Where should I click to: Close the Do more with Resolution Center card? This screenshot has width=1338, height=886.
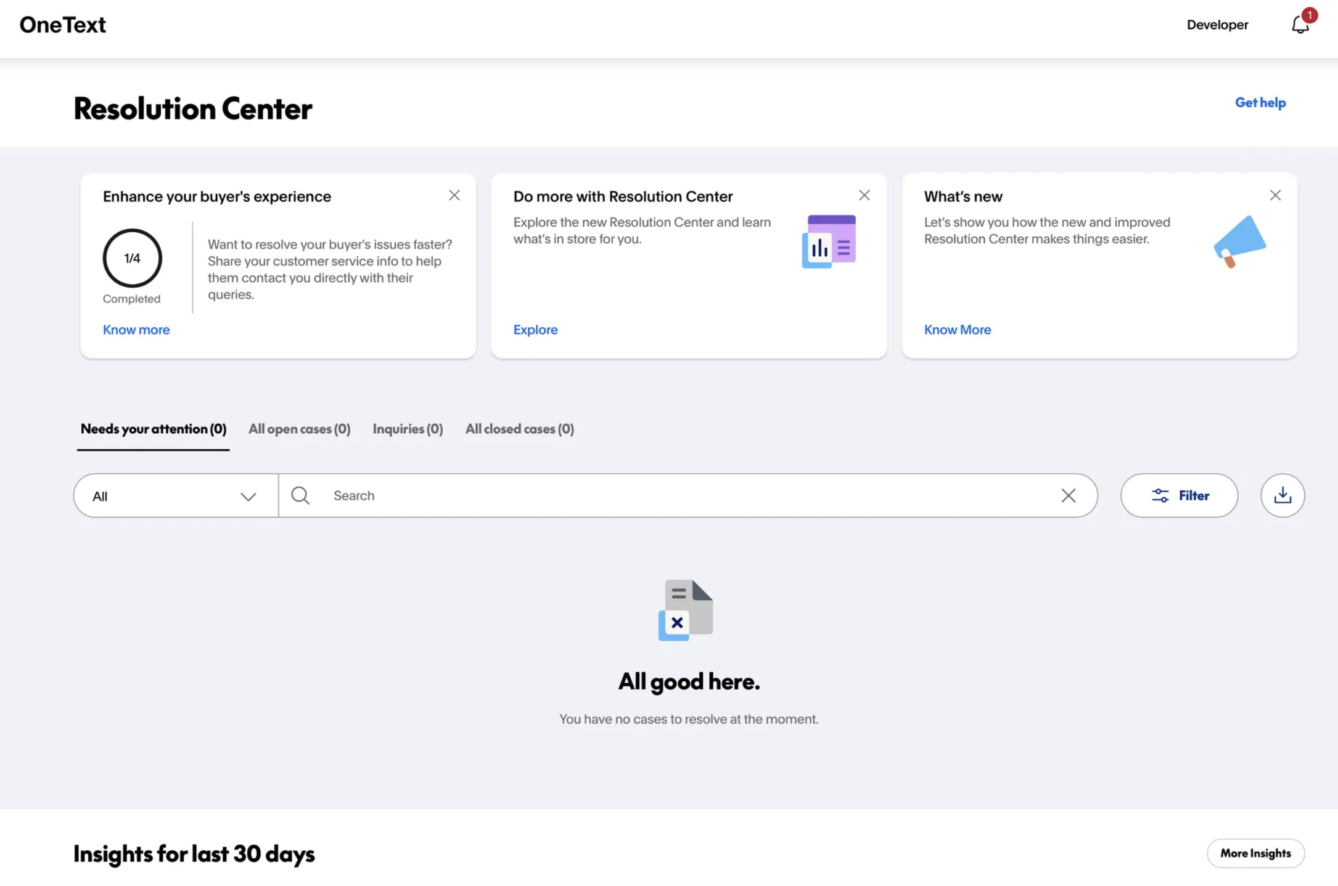[864, 195]
